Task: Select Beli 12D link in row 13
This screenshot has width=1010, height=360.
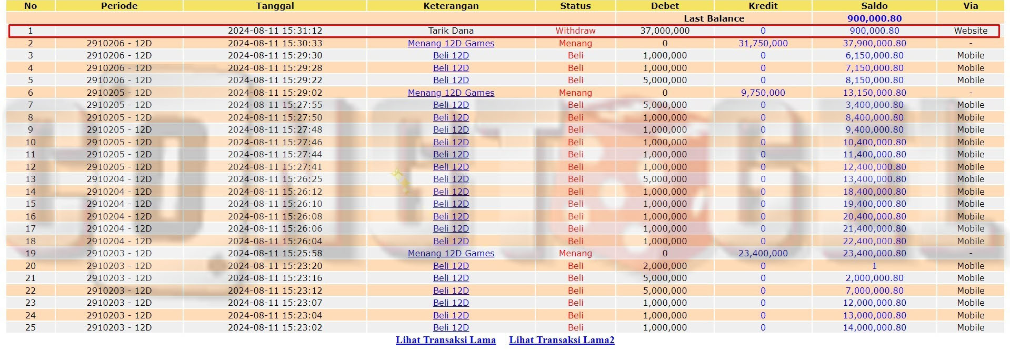Action: pyautogui.click(x=451, y=179)
